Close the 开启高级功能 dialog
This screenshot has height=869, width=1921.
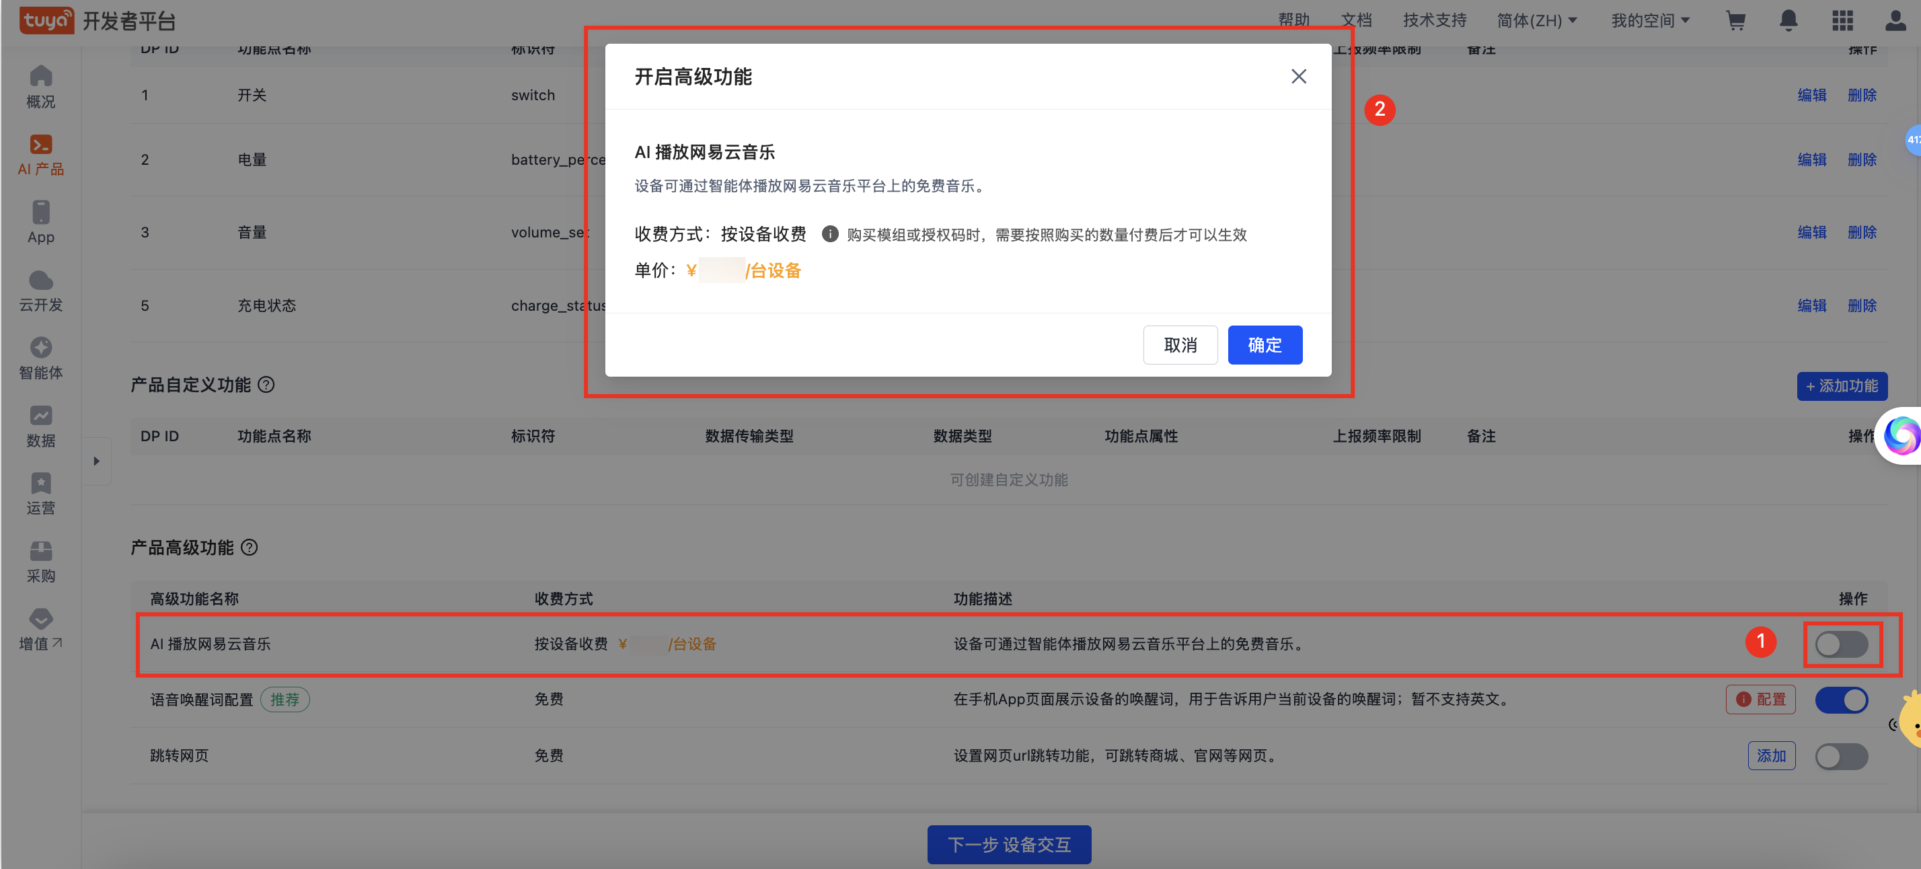pyautogui.click(x=1298, y=77)
